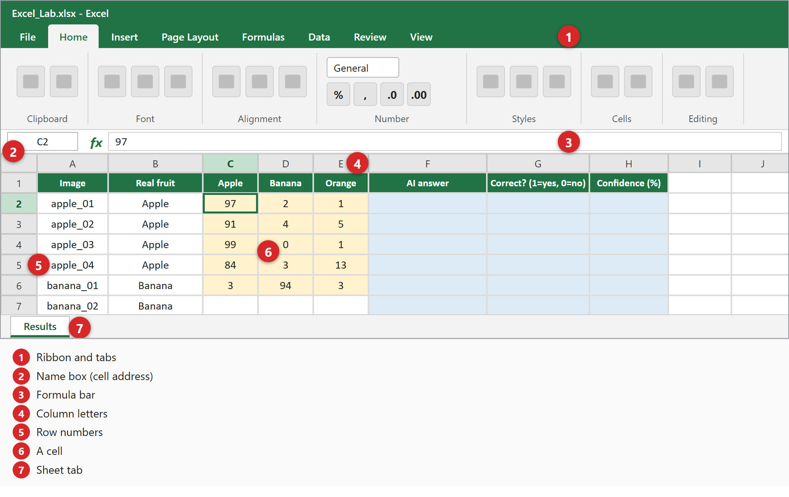The width and height of the screenshot is (789, 497).
Task: Select cell C2 containing 97
Action: coord(230,204)
